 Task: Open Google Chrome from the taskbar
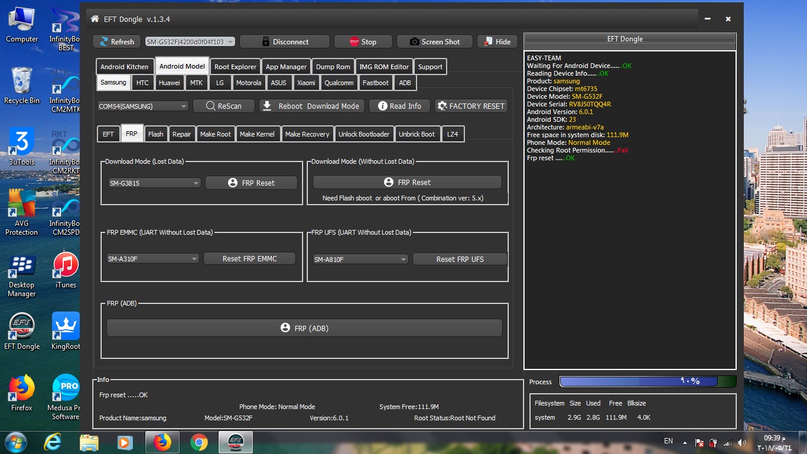[x=199, y=442]
